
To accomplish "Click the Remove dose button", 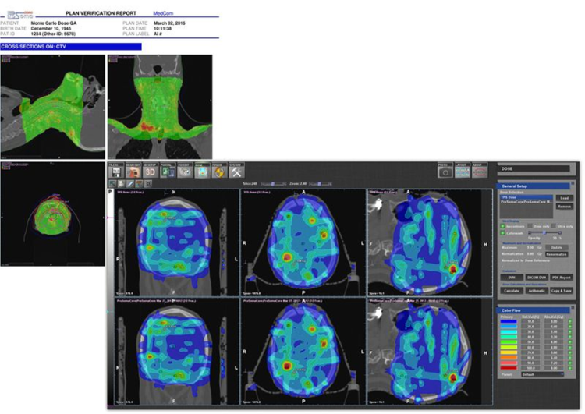I will pos(565,207).
